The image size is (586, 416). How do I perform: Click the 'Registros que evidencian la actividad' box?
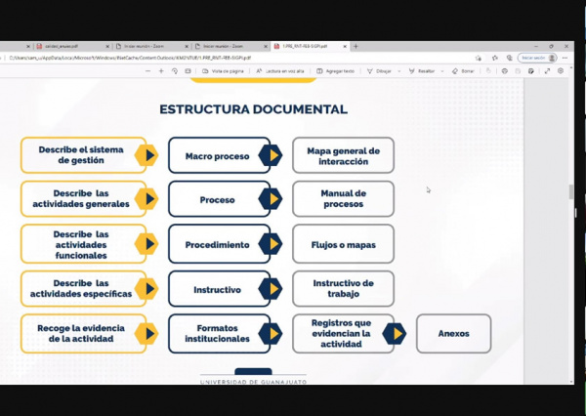coord(343,333)
